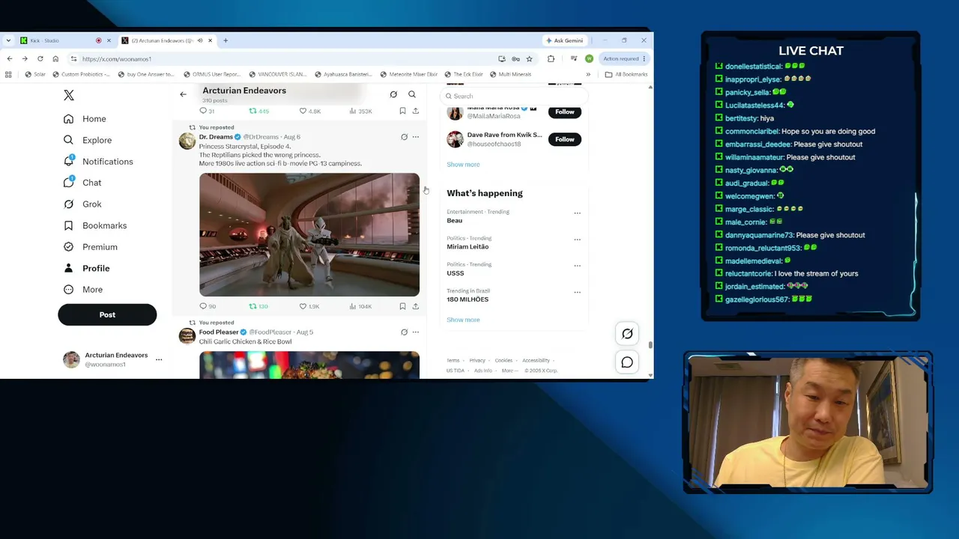This screenshot has height=539, width=959.
Task: Open the floating chat messages button
Action: [627, 362]
